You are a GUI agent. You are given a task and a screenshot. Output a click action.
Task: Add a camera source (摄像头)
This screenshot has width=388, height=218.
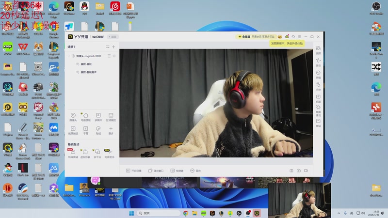point(73,117)
